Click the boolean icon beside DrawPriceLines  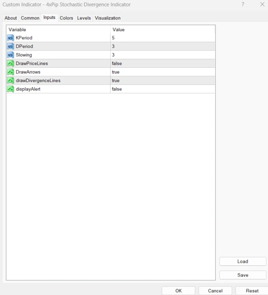coord(11,64)
